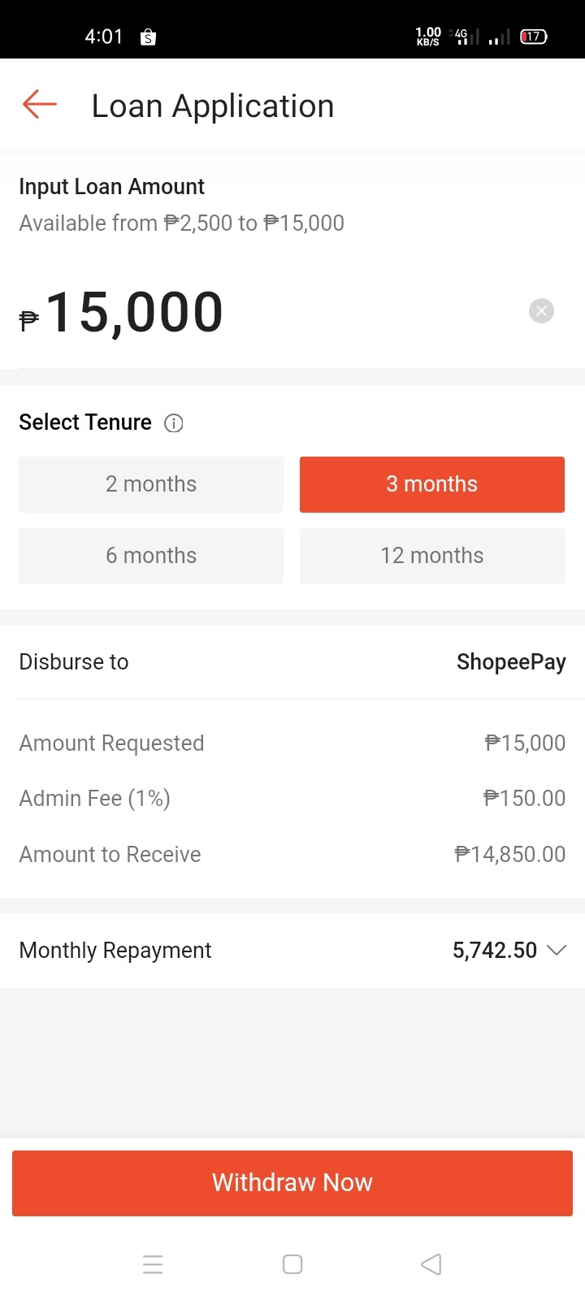Tap the Android back triangle icon
Screen dimensions: 585x1300
(x=431, y=1264)
